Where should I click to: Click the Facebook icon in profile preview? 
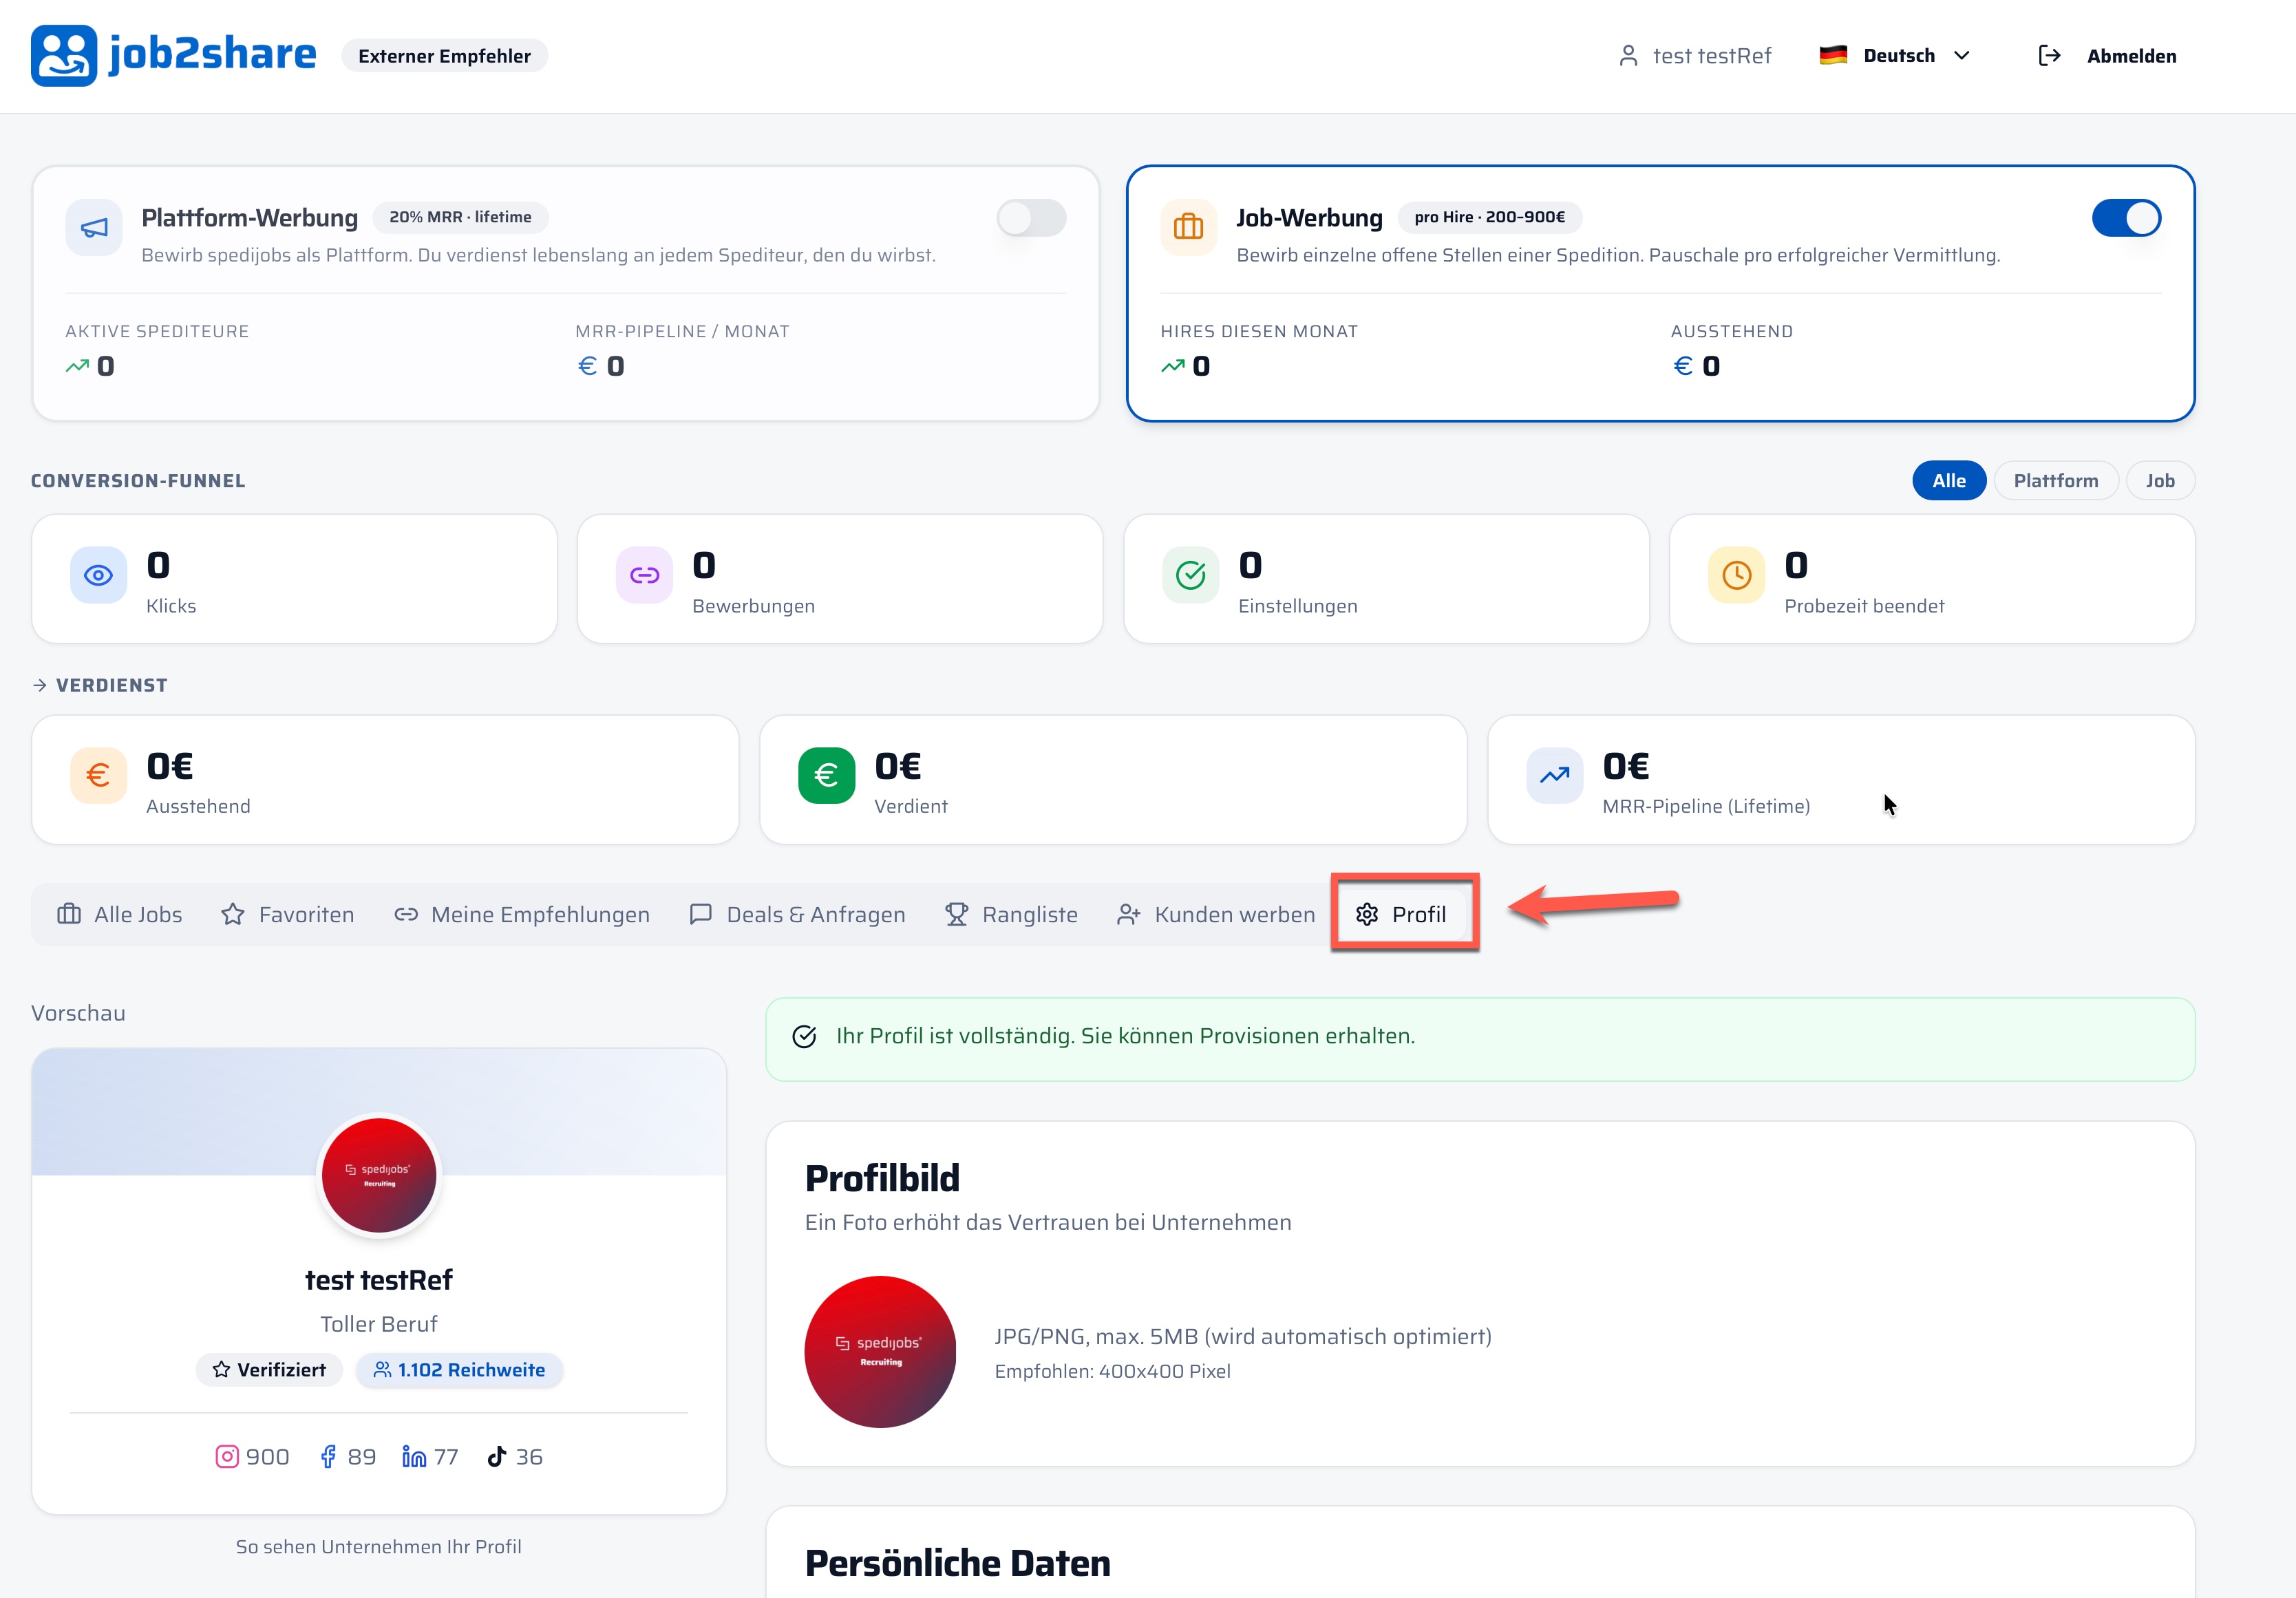[x=328, y=1457]
